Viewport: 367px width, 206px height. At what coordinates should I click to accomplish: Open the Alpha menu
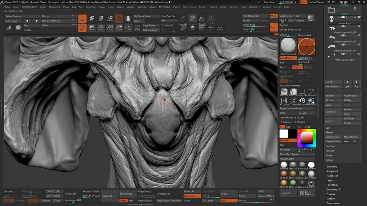point(7,7)
